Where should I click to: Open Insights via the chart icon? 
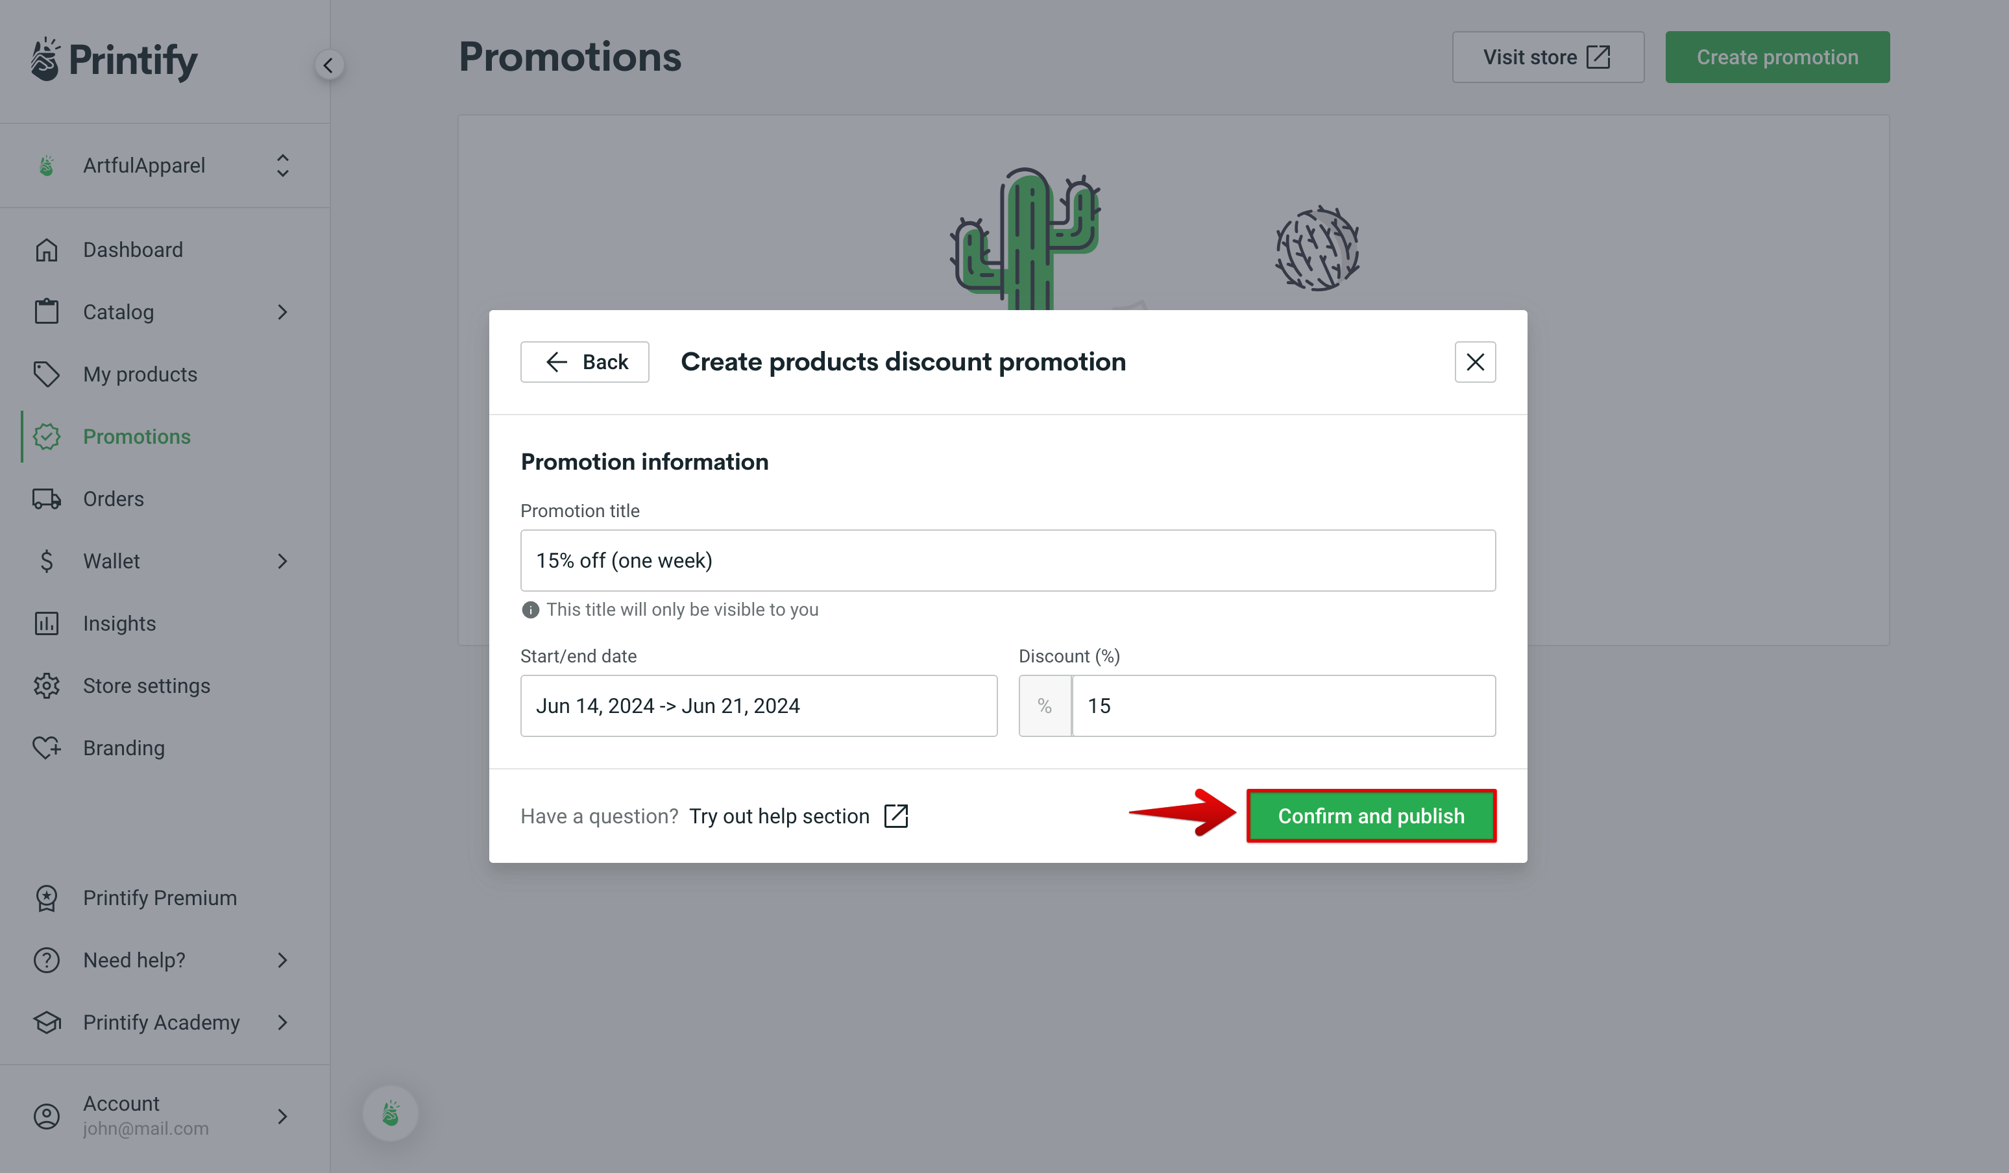(x=46, y=623)
